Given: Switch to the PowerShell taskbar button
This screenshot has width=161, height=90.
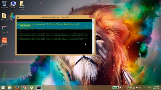Looking at the screenshot, I should (39, 88).
